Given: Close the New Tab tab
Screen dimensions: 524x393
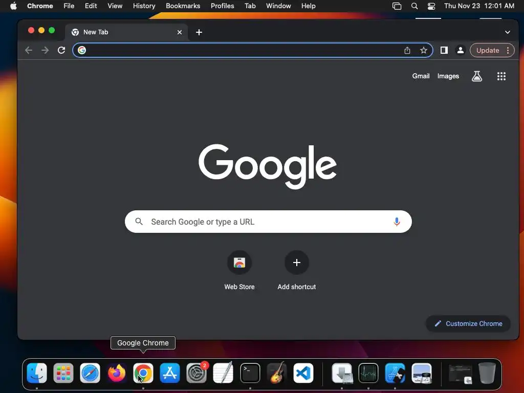Looking at the screenshot, I should coord(180,32).
